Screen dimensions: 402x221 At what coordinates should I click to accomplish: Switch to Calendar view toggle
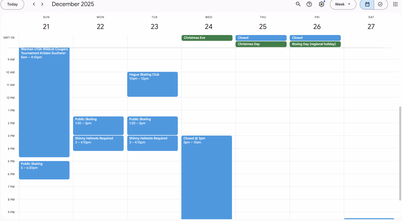click(367, 4)
